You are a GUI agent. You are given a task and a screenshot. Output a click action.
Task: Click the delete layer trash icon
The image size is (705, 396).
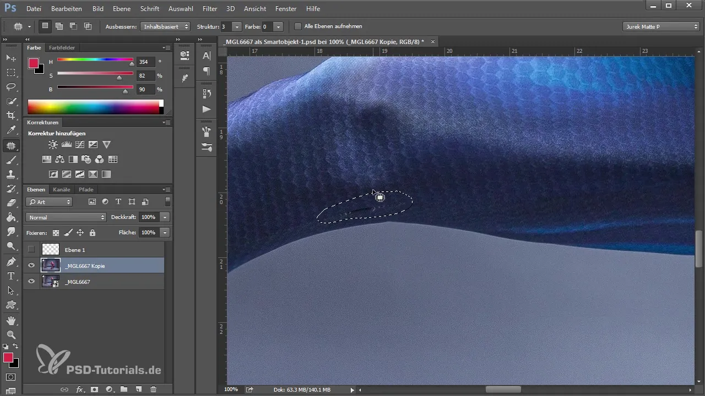[153, 389]
